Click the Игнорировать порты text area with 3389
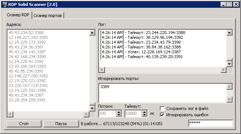The width and height of the screenshot is (241, 134). (x=163, y=93)
